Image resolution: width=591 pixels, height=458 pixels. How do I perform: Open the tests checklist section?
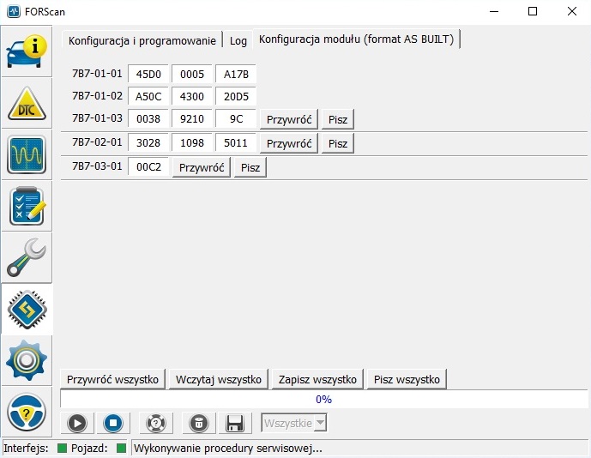(x=27, y=207)
